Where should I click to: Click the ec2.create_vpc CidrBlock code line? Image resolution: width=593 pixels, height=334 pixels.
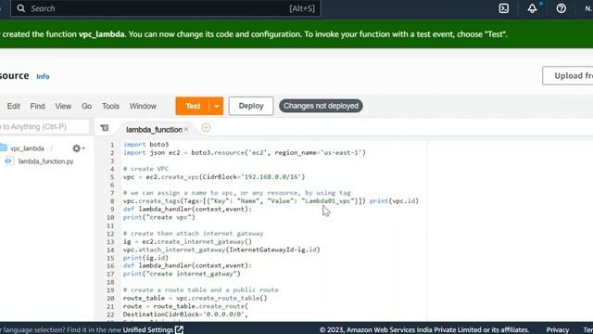(x=214, y=177)
